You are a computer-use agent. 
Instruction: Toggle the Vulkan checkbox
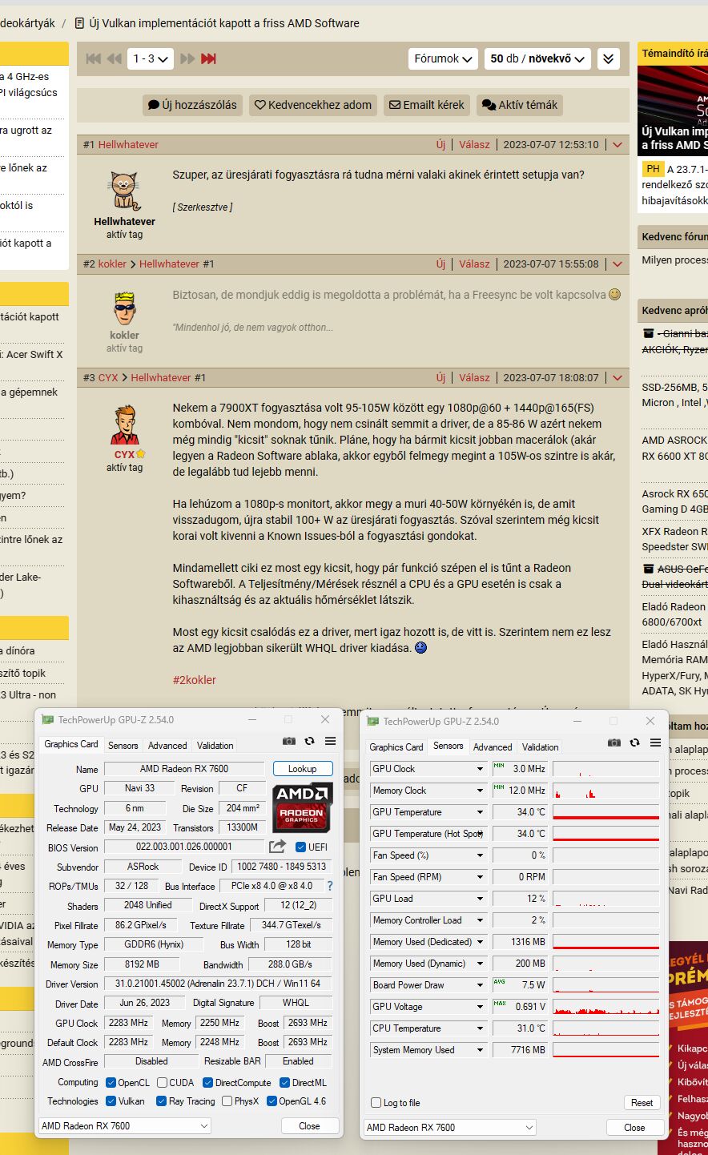point(111,1101)
